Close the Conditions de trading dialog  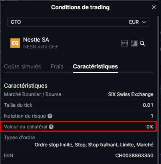pyautogui.click(x=154, y=7)
